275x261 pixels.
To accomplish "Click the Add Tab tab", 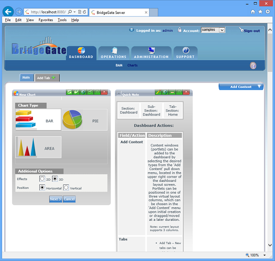I will pos(47,78).
